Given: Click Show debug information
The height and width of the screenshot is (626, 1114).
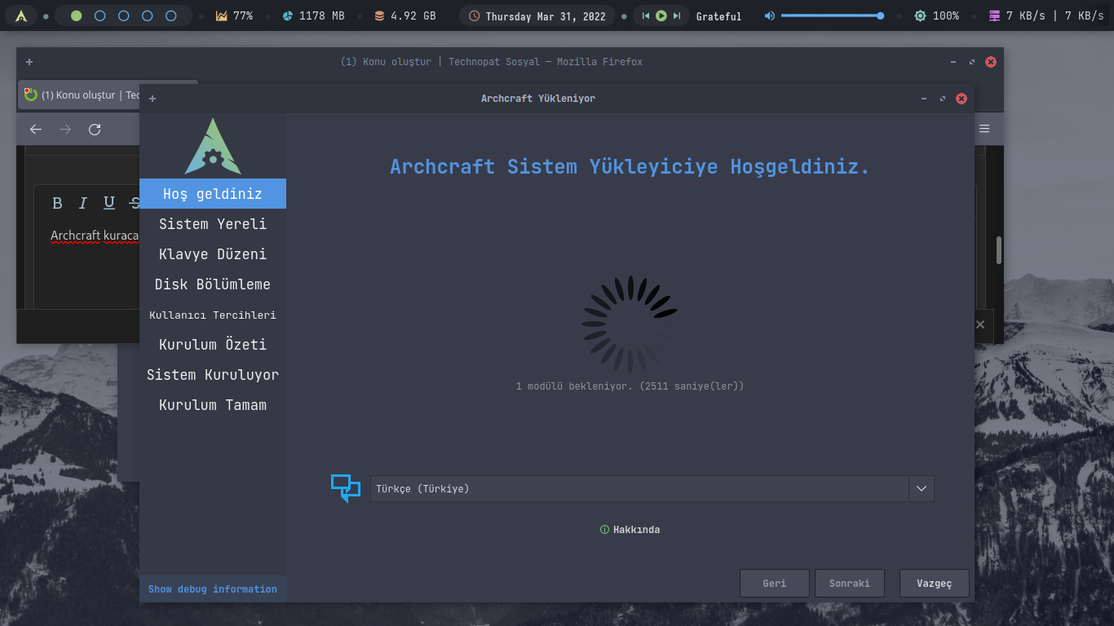Looking at the screenshot, I should pos(213,589).
